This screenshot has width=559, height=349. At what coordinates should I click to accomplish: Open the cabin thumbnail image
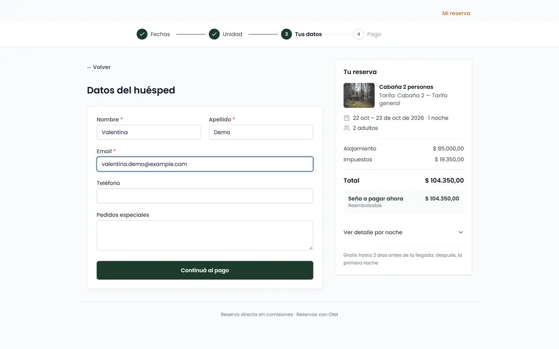pos(359,95)
